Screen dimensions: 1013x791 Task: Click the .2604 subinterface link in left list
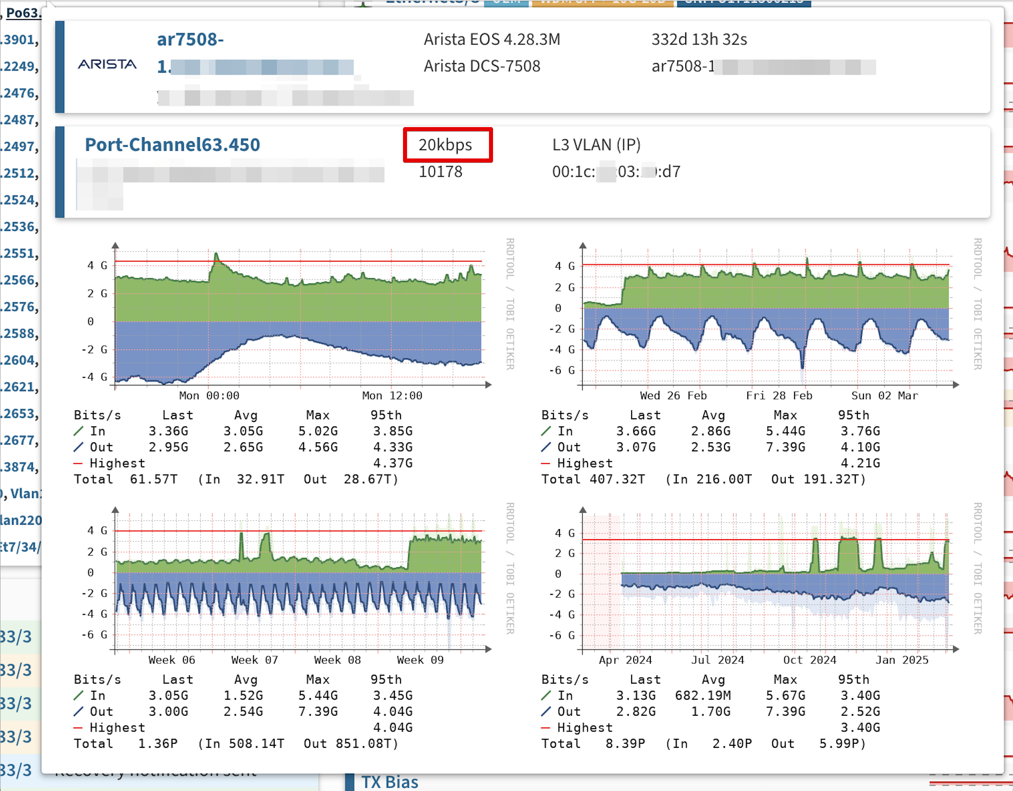click(x=19, y=360)
